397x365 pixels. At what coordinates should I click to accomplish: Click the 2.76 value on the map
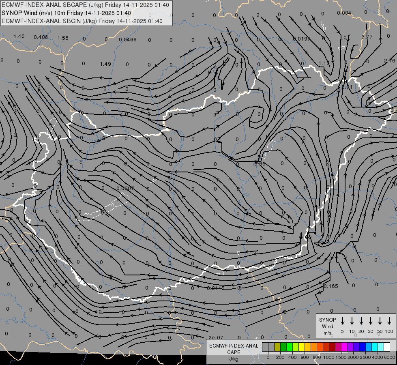(389, 61)
